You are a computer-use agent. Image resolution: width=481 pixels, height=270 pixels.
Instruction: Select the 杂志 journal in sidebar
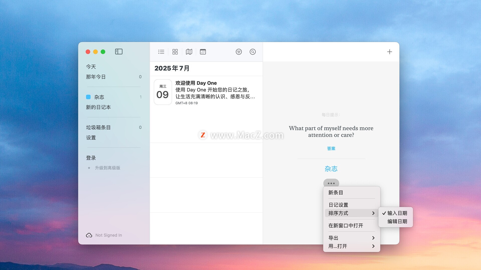114,97
